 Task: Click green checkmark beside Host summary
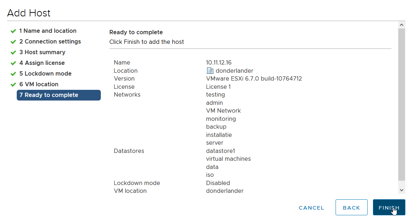point(14,52)
